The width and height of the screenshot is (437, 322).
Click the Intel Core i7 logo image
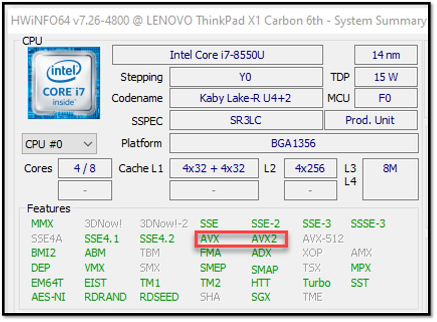coord(64,83)
